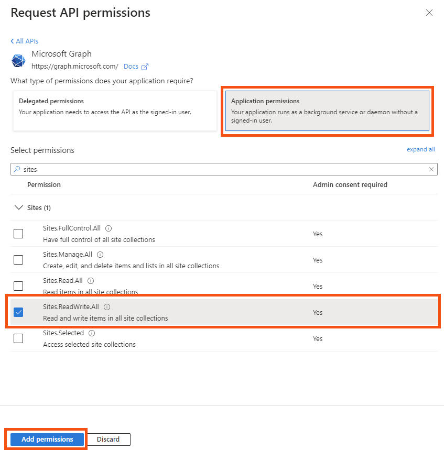Image resolution: width=444 pixels, height=450 pixels.
Task: Click info icon beside Sites.Read.All
Action: (x=91, y=281)
